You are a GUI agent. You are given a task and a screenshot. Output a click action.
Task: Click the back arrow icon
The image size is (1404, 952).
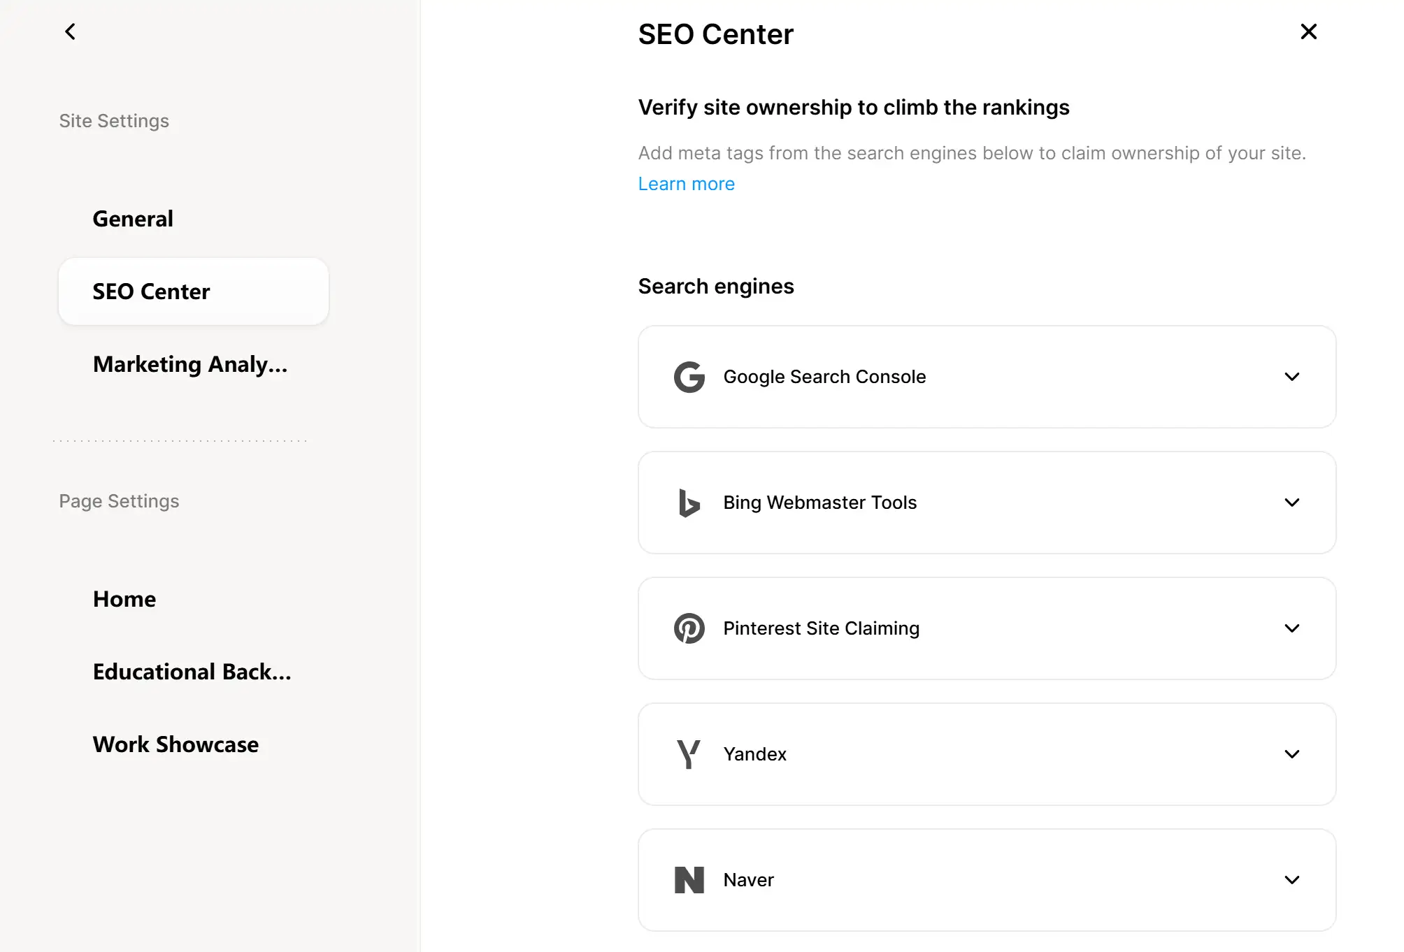[70, 31]
